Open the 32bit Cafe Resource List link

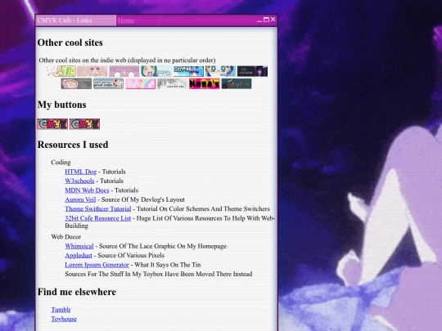tap(98, 218)
